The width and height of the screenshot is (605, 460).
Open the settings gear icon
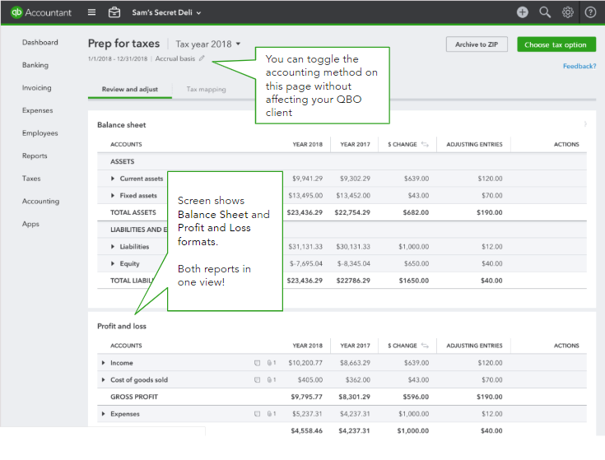coord(568,12)
